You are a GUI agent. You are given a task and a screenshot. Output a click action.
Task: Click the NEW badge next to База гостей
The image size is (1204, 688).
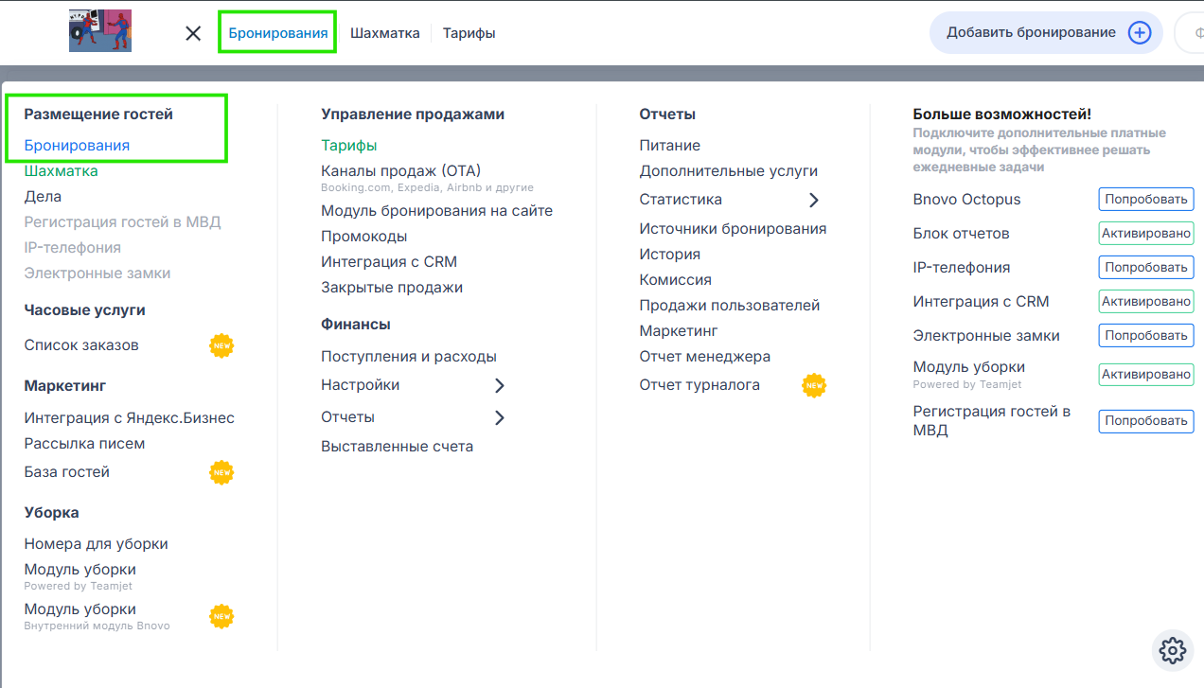pyautogui.click(x=221, y=472)
